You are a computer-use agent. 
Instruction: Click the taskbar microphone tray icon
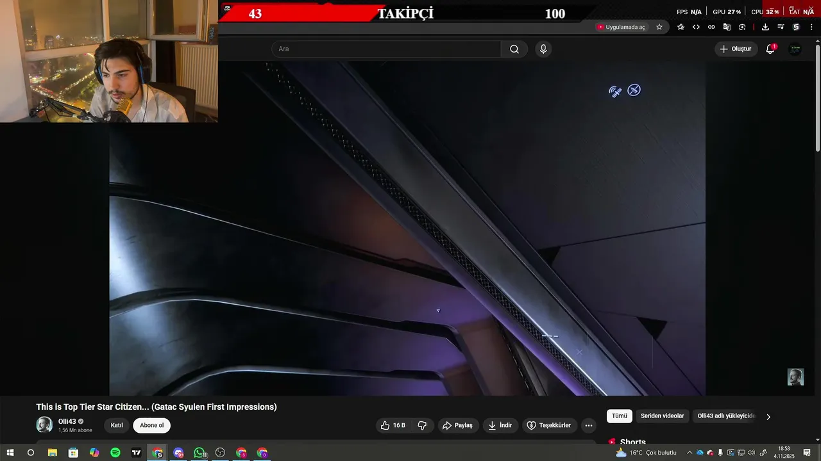click(x=720, y=453)
